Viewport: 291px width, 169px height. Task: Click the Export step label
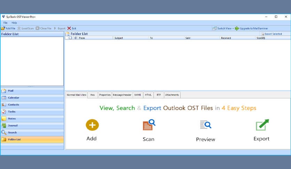coord(261,139)
